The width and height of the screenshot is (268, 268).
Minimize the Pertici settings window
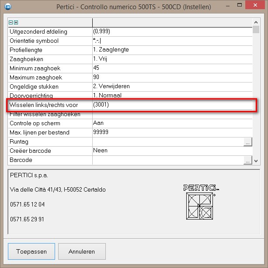(x=228, y=6)
